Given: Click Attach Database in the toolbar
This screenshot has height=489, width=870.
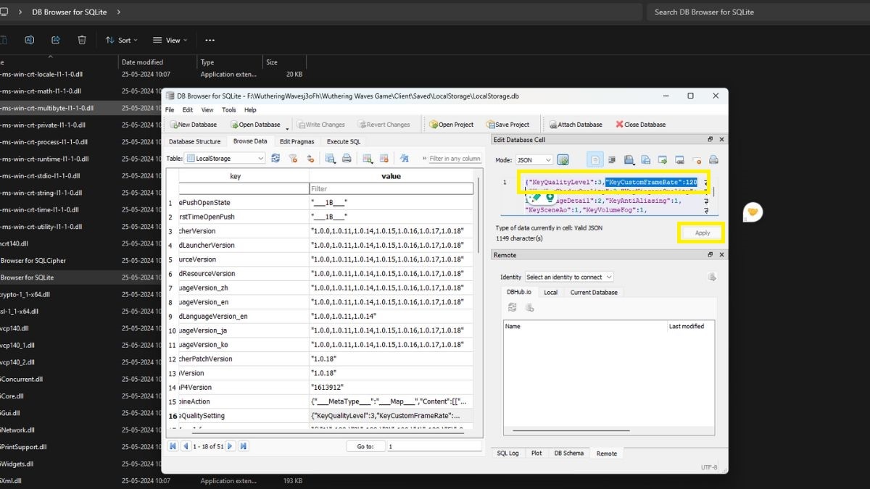Looking at the screenshot, I should pyautogui.click(x=575, y=125).
